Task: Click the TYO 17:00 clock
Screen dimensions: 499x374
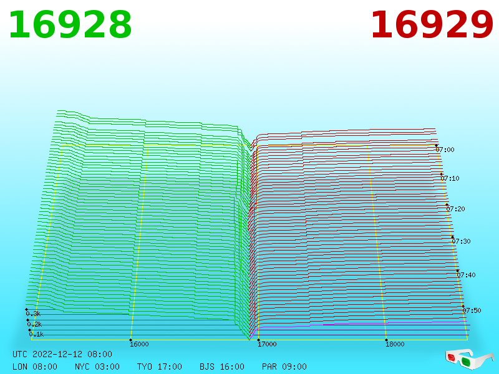Action: click(x=160, y=367)
